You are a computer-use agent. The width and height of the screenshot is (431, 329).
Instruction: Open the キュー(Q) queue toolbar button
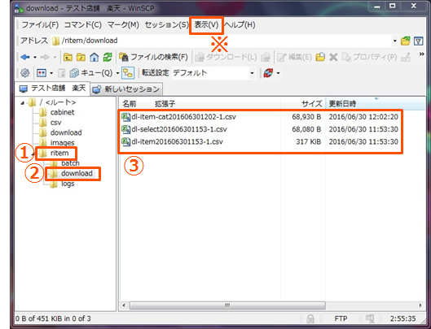click(91, 73)
